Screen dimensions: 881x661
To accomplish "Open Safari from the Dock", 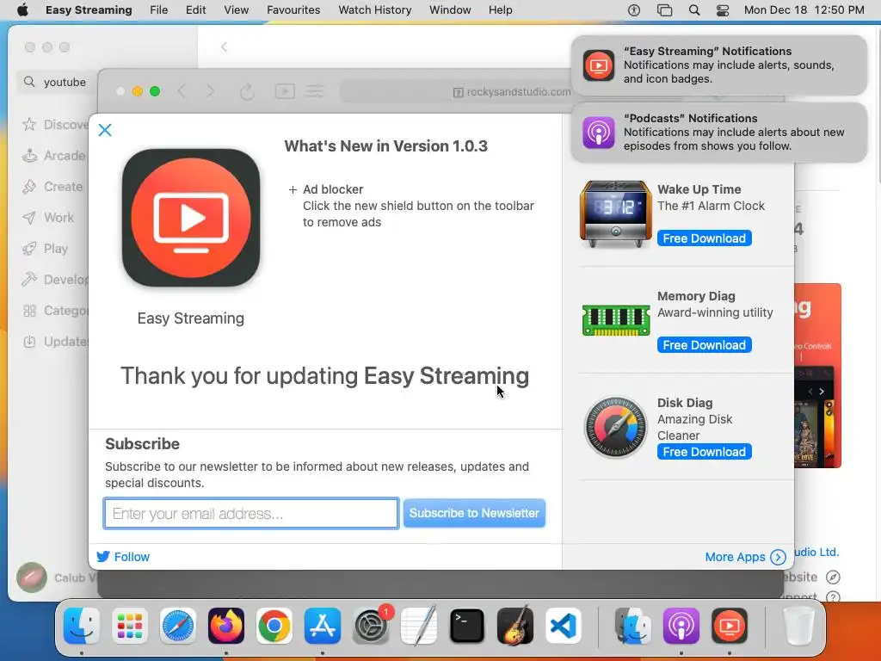I will [x=178, y=626].
